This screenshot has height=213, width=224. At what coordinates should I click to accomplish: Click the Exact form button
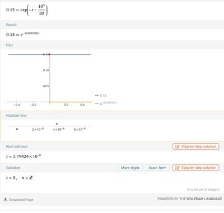tap(157, 168)
